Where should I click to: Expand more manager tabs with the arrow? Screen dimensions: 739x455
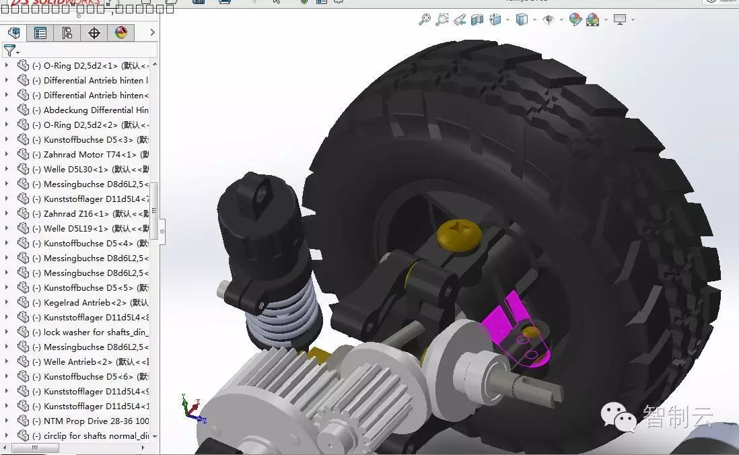point(151,32)
